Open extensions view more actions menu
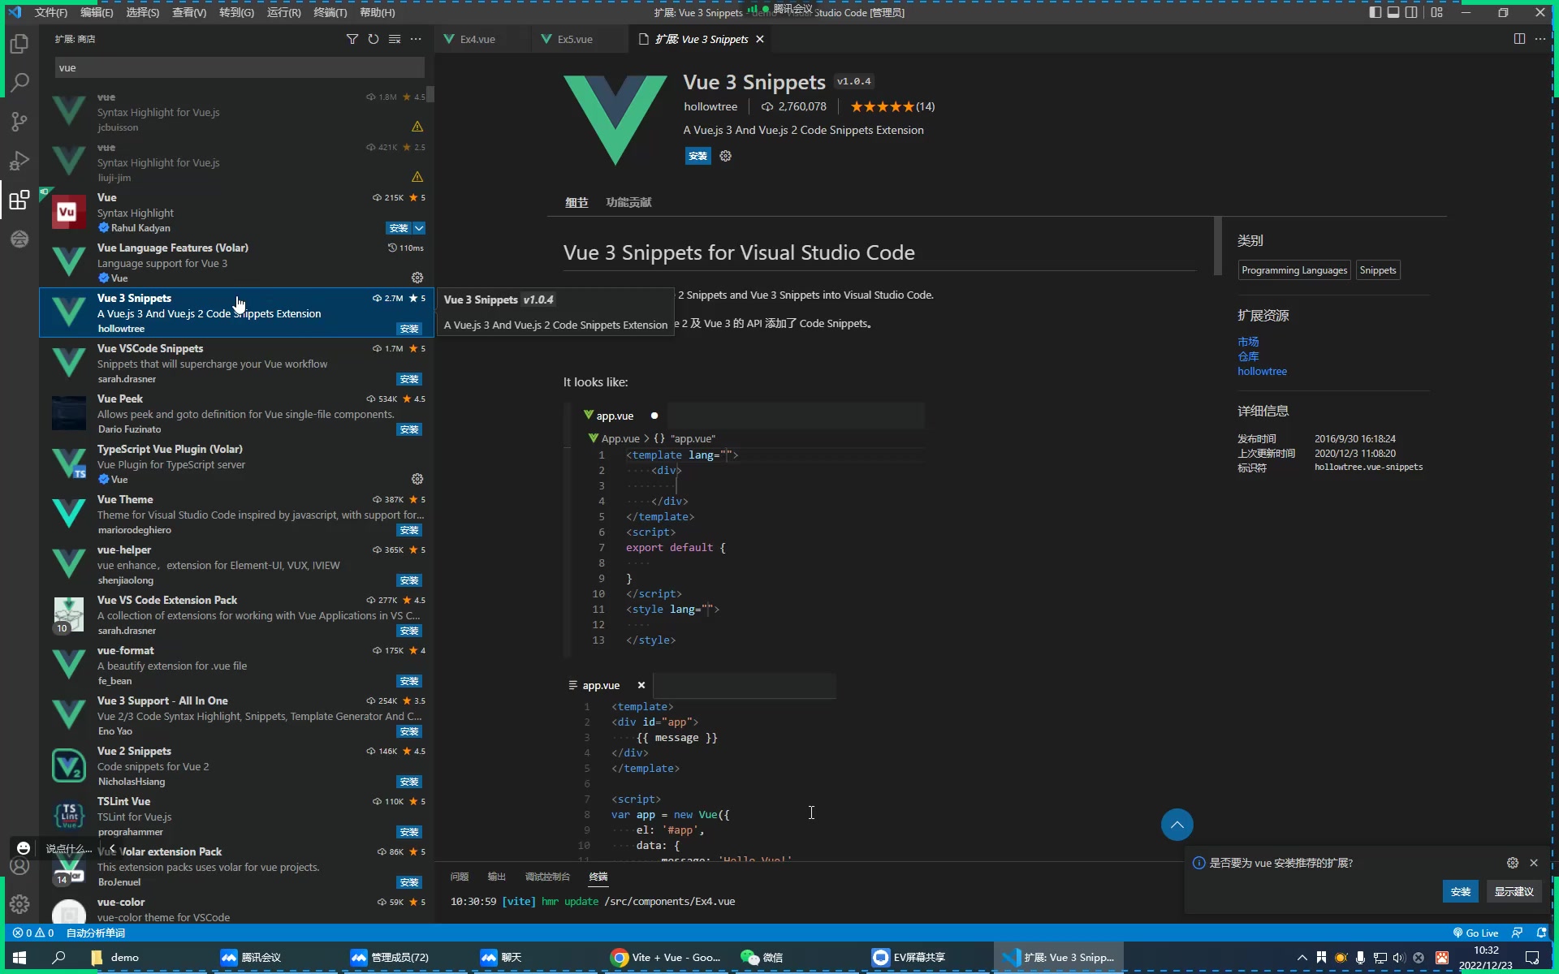This screenshot has width=1559, height=974. [416, 39]
